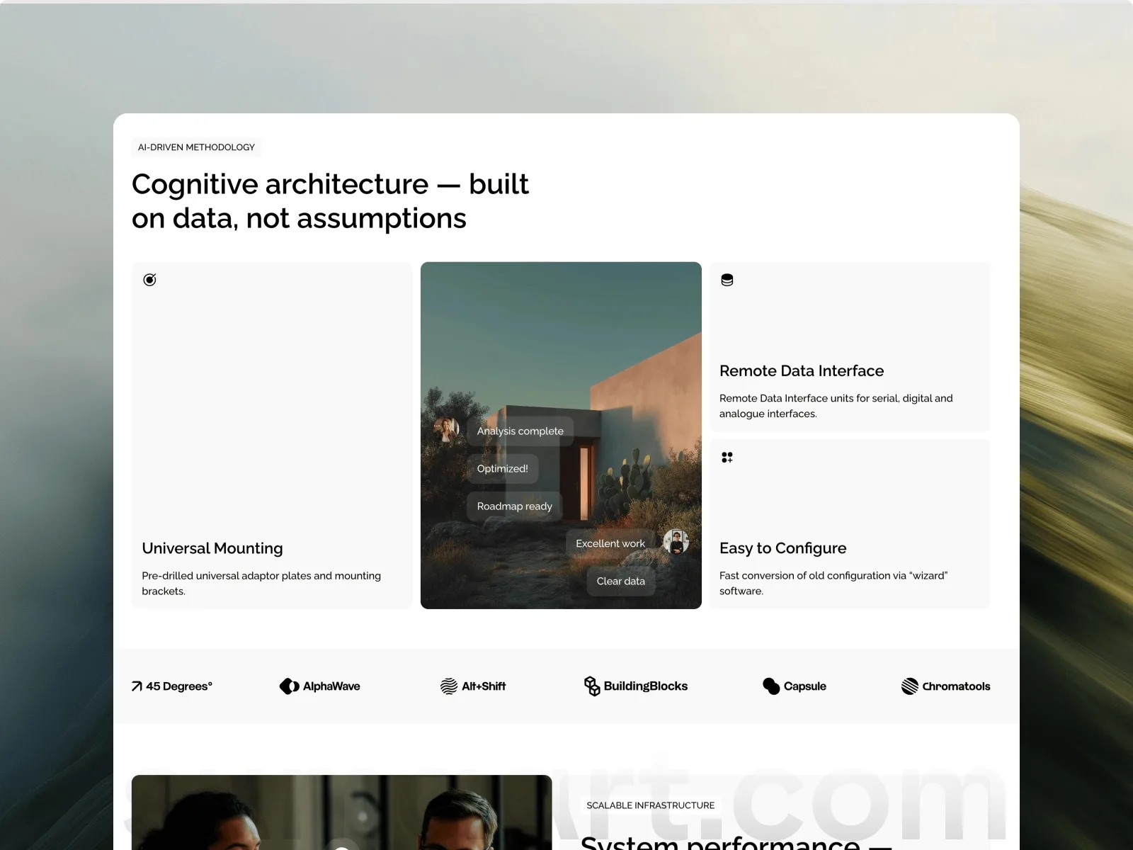This screenshot has width=1133, height=850.
Task: Click the two-men photo thumbnail at bottom
Action: coord(341,812)
